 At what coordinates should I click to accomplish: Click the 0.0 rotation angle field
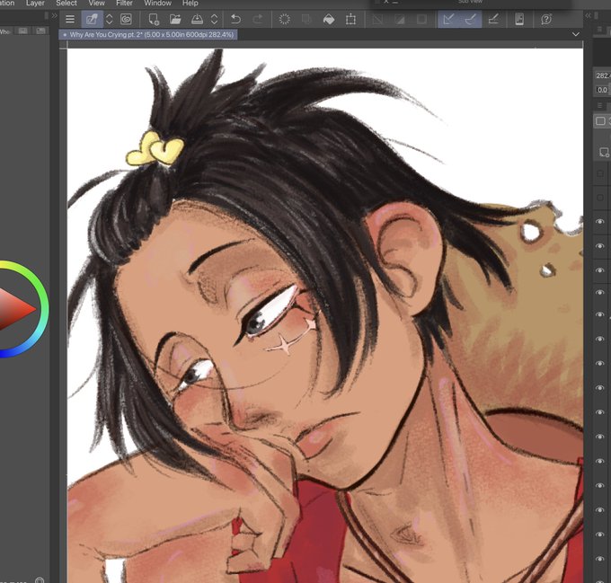click(602, 90)
